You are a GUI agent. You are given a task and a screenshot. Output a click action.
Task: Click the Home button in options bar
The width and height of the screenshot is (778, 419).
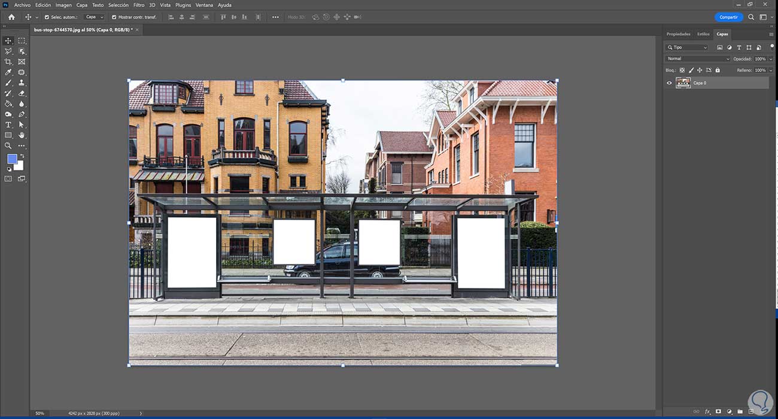point(11,17)
